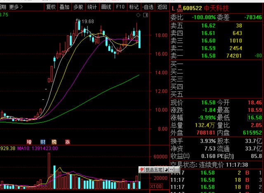
Task: Click the 返回 back button
Action: pyautogui.click(x=162, y=7)
